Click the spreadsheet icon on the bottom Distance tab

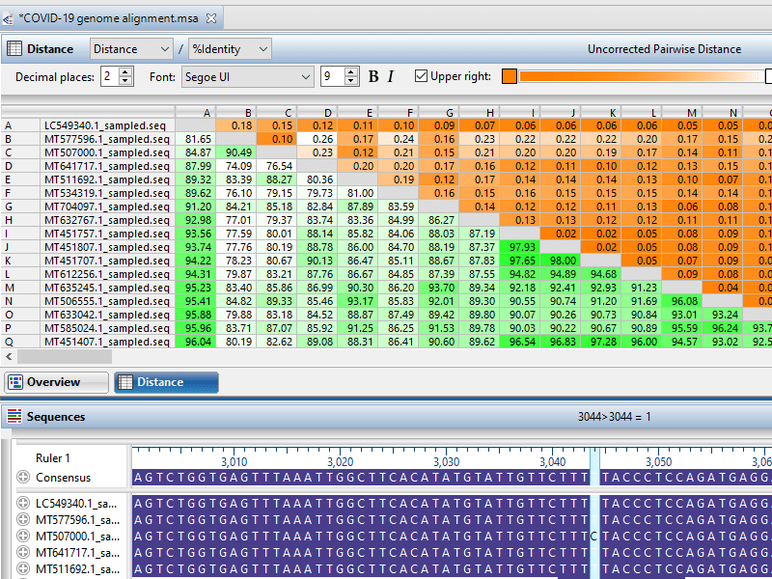(x=127, y=382)
